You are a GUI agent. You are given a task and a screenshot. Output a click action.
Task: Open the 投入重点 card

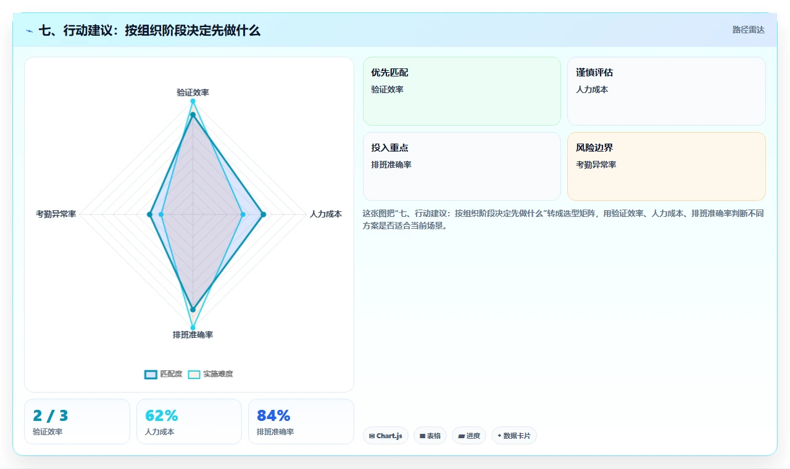462,166
